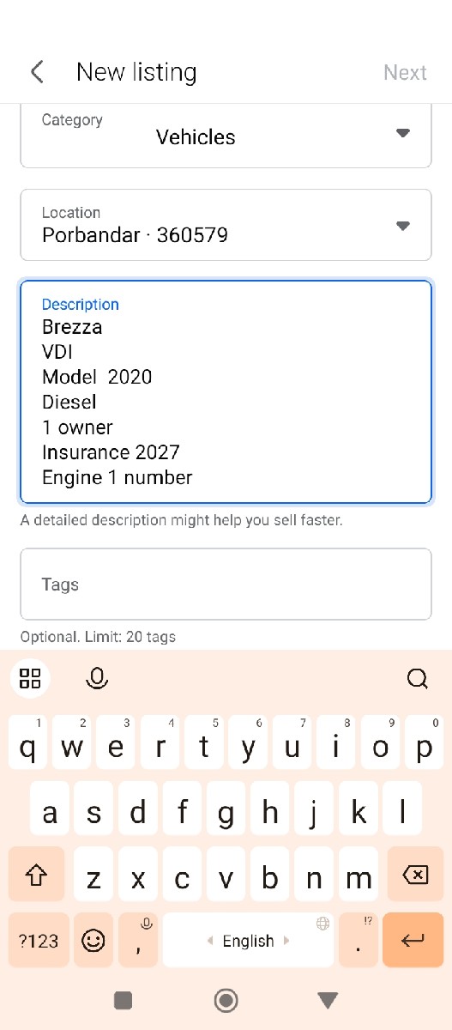This screenshot has width=452, height=1030.
Task: Switch to the ?123 symbols keyboard
Action: click(x=39, y=940)
